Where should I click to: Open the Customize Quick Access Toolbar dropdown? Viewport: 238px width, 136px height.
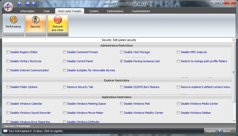[x=42, y=4]
